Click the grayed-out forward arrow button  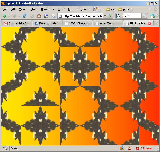click(14, 16)
